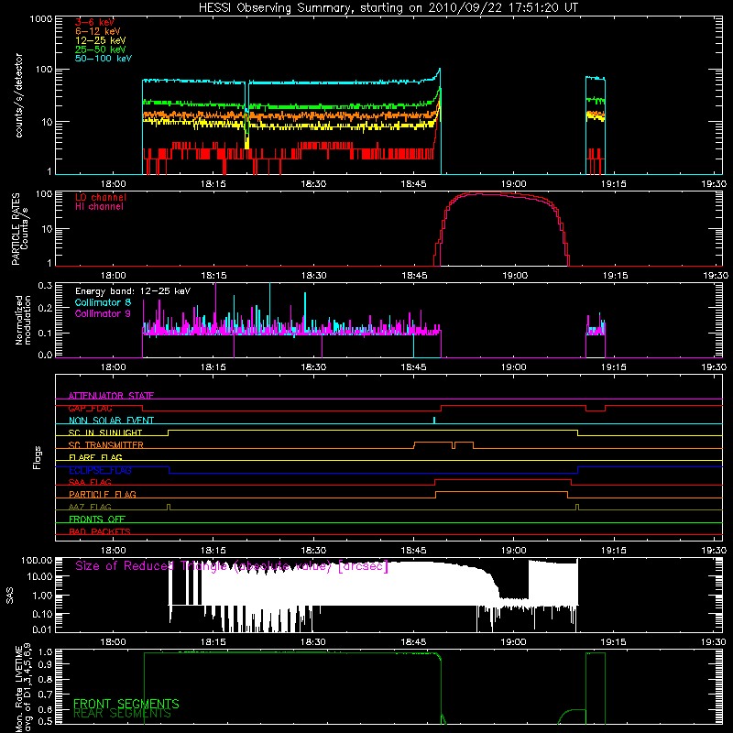Select the red 3-6 keV legend entry

[x=95, y=22]
